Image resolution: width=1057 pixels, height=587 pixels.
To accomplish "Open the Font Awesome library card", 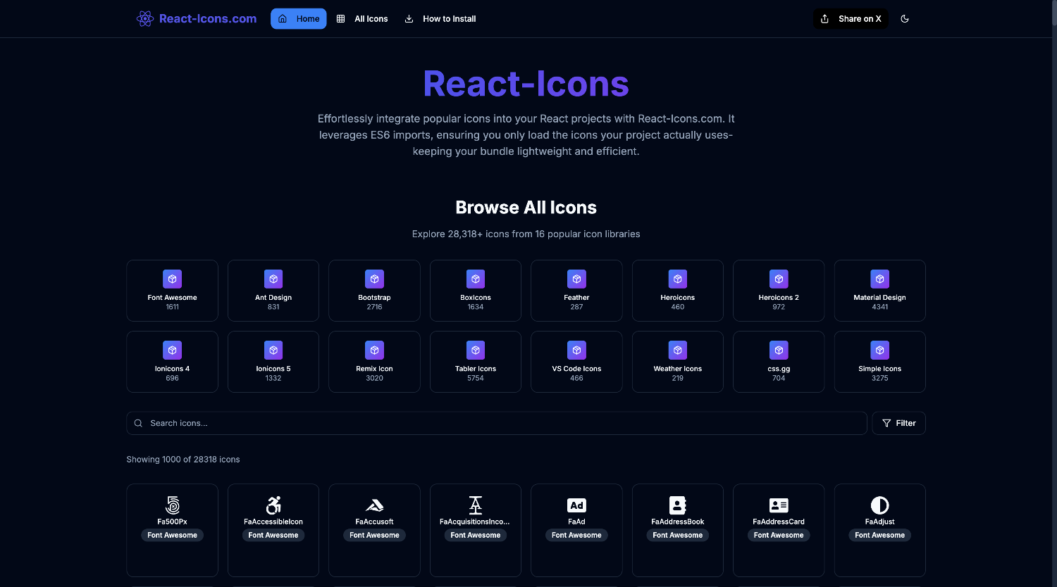I will [x=173, y=291].
